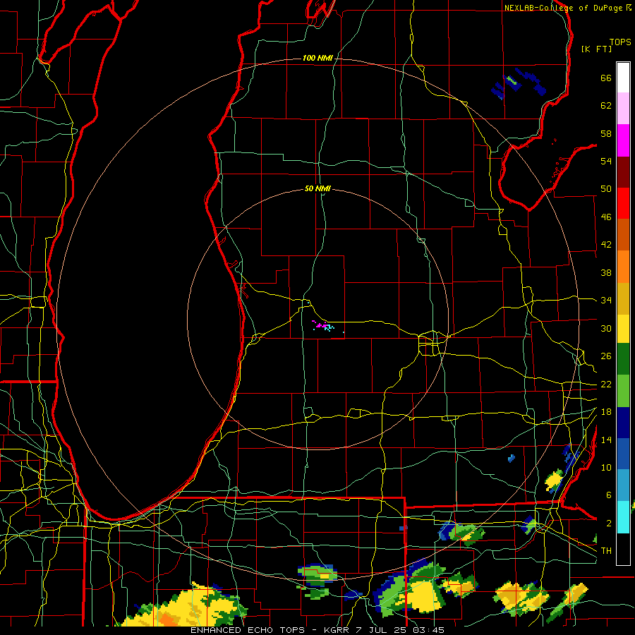Click the legend value 26
Image resolution: width=635 pixels, height=635 pixels.
606,356
